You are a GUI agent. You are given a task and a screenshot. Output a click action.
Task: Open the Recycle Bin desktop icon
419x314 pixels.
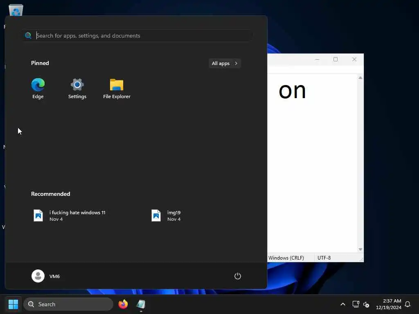click(x=16, y=10)
